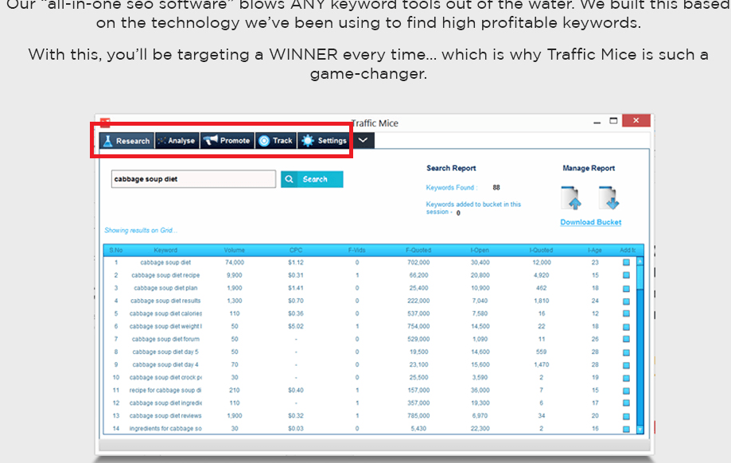Click the red app icon in title bar
The image size is (731, 463).
[x=105, y=123]
